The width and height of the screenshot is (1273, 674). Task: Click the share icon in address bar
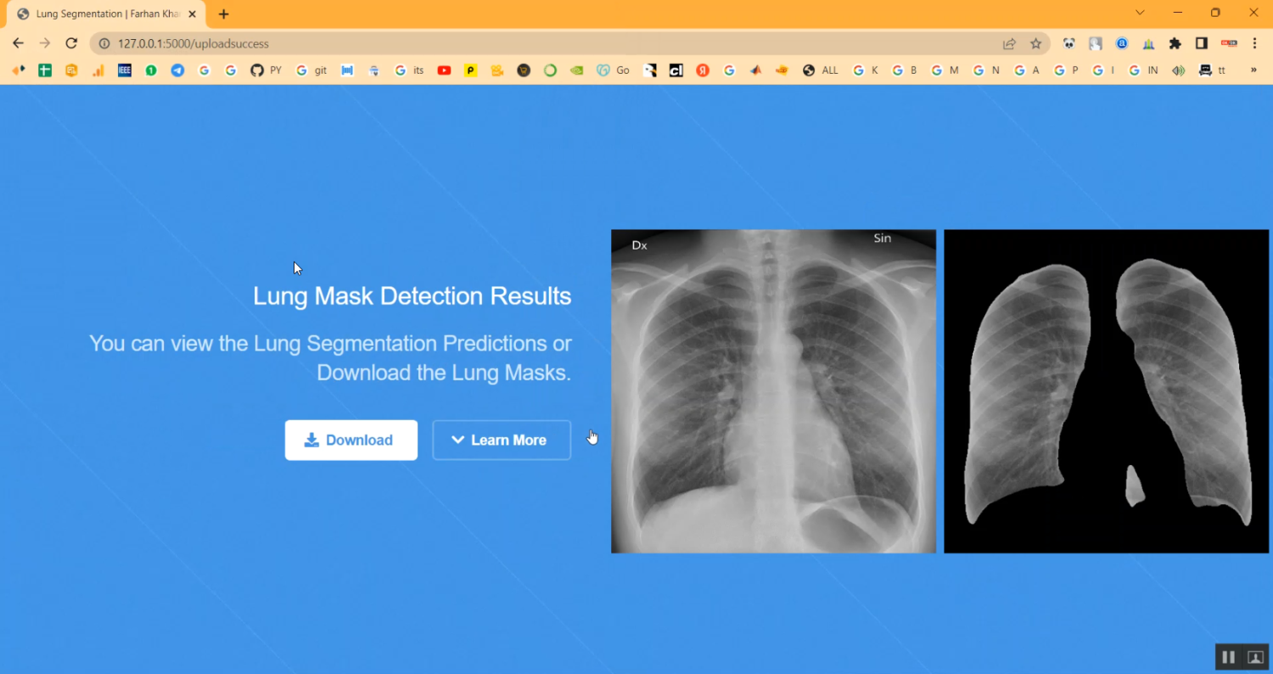[x=1008, y=42]
